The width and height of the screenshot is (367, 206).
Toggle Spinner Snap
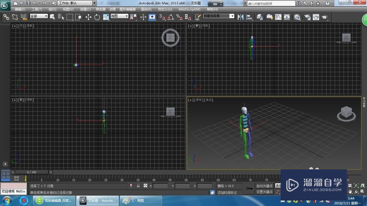(188, 17)
